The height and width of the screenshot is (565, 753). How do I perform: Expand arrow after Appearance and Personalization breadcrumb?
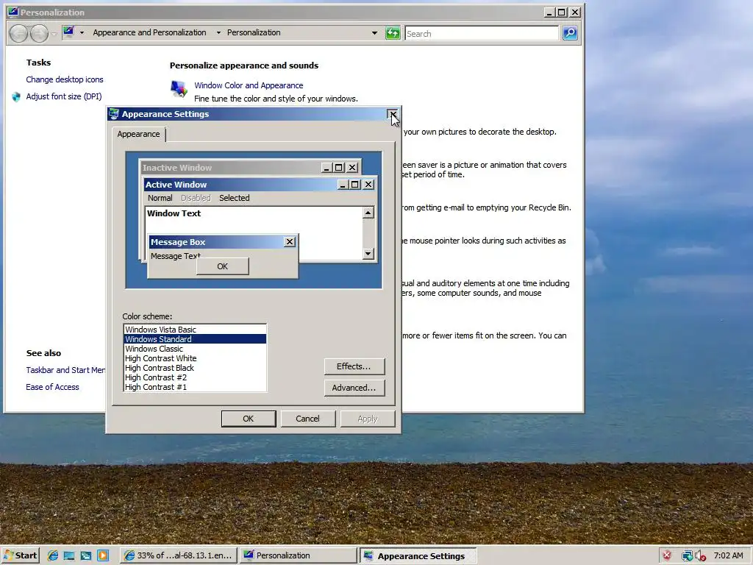coord(218,32)
